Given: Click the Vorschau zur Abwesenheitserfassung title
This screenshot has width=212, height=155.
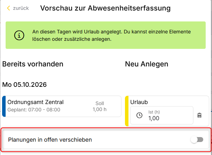Looking at the screenshot, I should [x=105, y=8].
